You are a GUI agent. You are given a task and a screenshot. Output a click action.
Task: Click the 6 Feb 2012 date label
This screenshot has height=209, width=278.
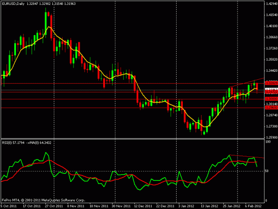254,206
